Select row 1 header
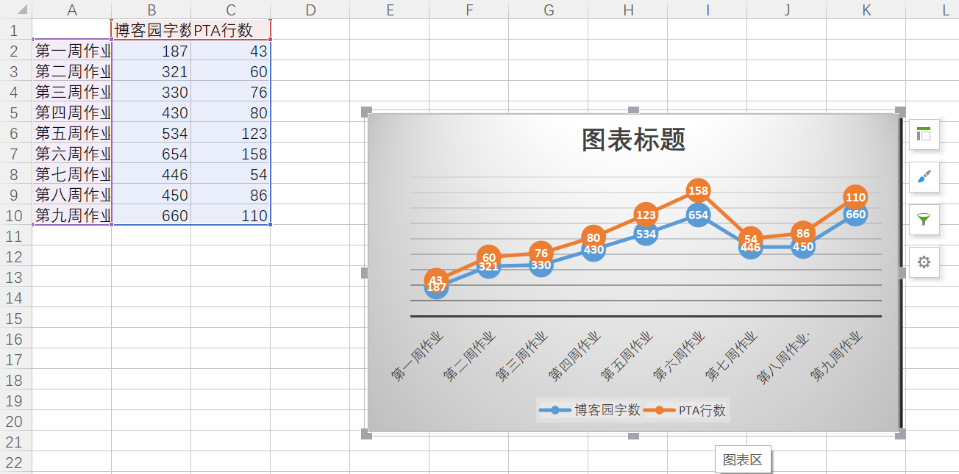Viewport: 959px width, 474px height. [16, 30]
